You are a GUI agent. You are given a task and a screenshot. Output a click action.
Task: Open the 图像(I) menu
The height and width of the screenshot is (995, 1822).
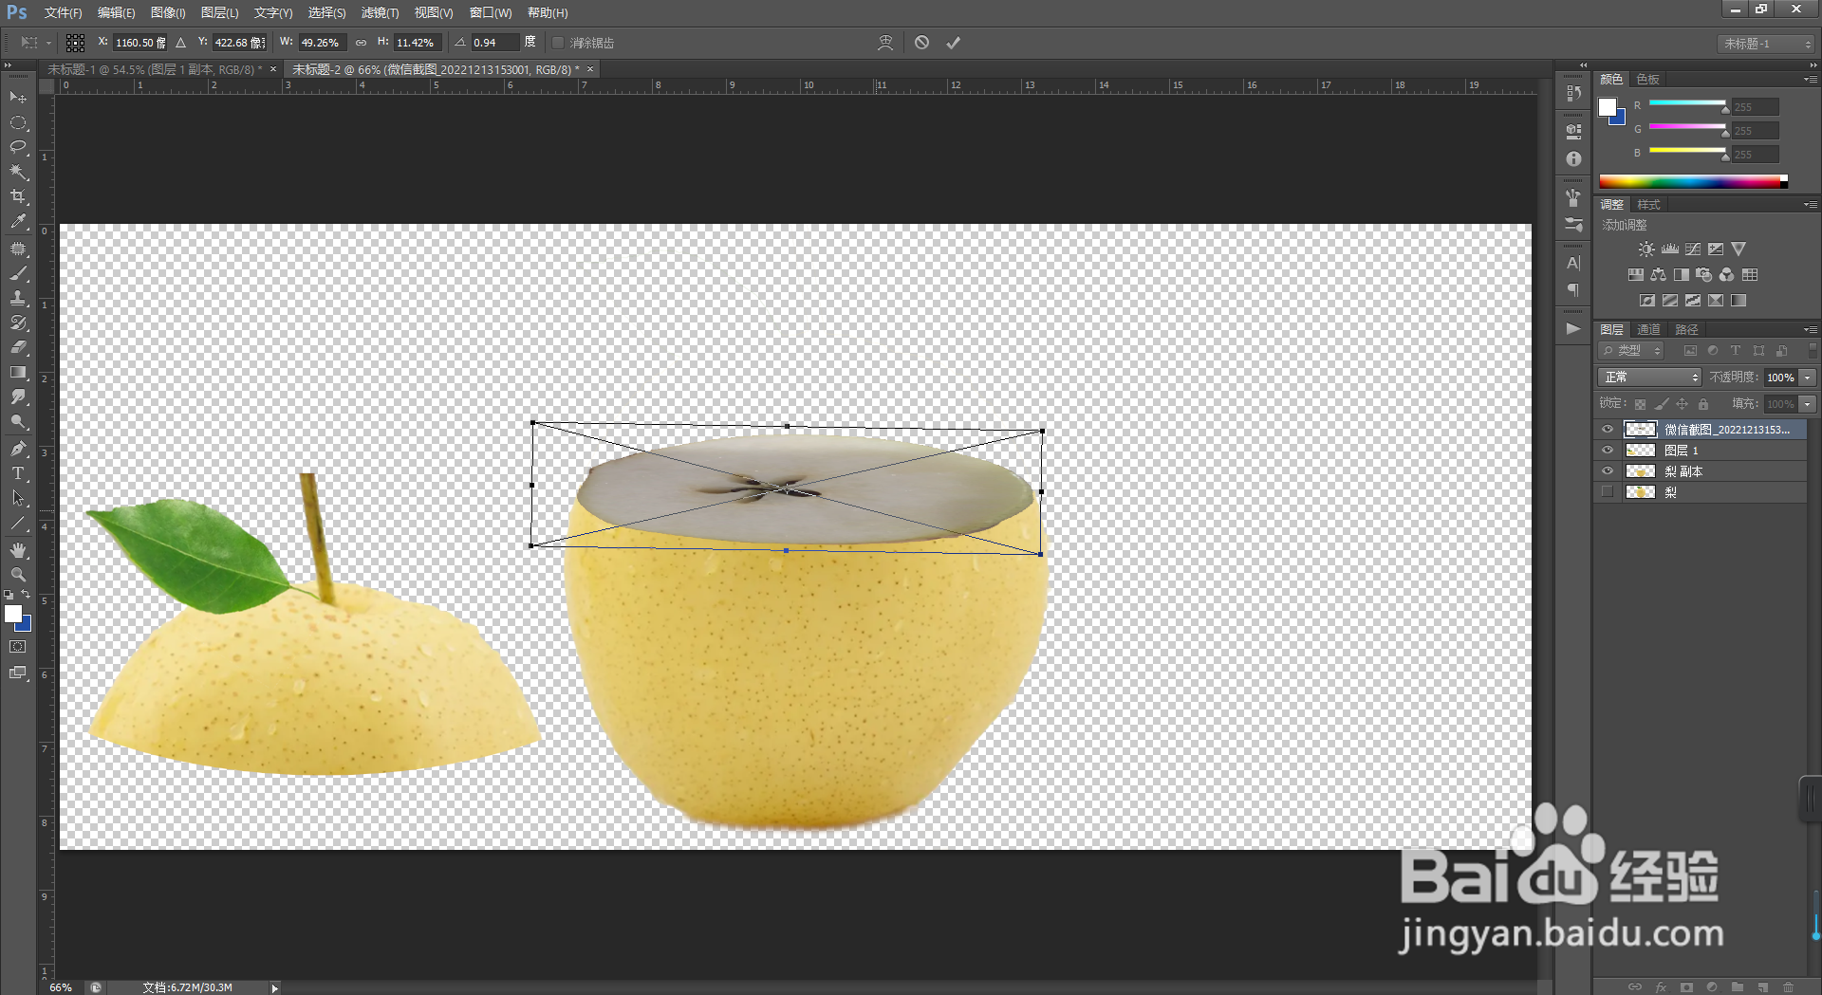pos(168,13)
